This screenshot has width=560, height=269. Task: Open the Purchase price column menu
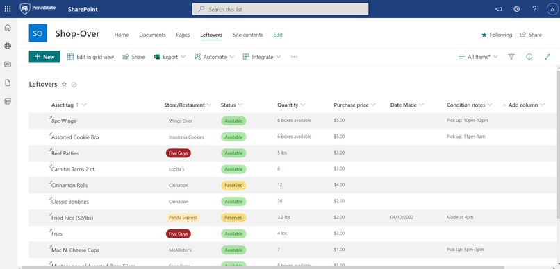click(x=354, y=105)
